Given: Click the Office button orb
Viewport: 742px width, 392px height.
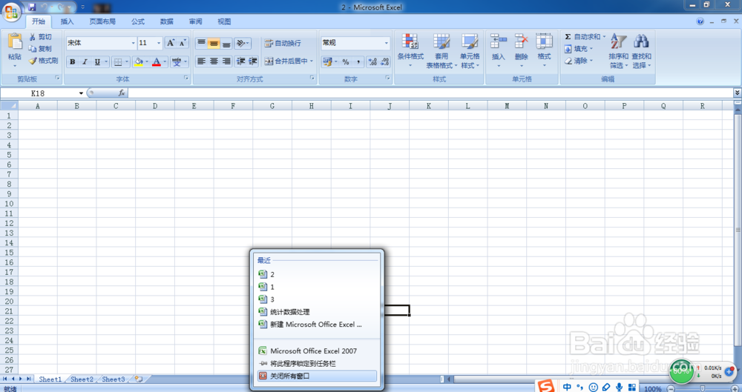Looking at the screenshot, I should point(12,12).
